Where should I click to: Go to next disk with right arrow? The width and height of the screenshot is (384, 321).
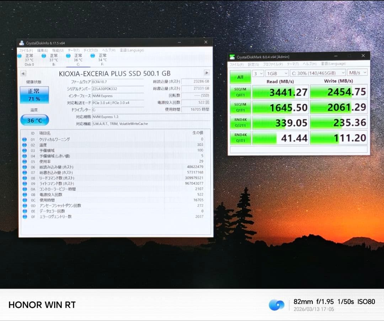207,73
